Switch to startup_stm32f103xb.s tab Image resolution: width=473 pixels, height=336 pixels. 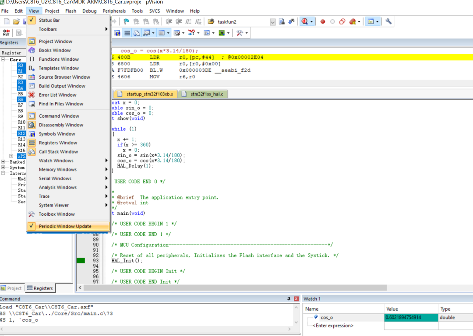pyautogui.click(x=145, y=94)
